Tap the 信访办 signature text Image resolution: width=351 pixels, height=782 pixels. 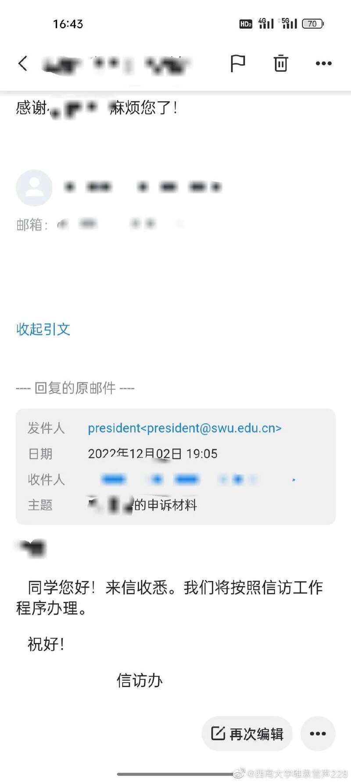click(x=140, y=680)
